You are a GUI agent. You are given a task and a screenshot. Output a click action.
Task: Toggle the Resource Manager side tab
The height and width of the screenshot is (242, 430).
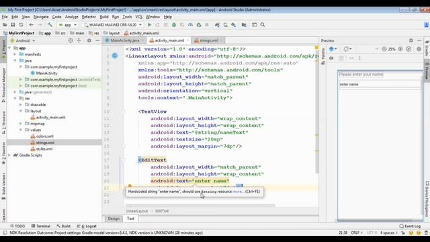tap(3, 85)
